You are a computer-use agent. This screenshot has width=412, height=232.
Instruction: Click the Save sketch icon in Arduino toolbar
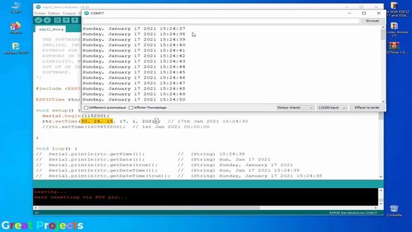(75, 20)
